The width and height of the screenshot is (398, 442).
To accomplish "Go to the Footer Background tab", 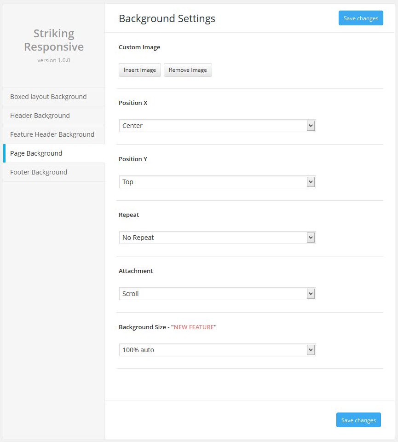I will click(39, 172).
